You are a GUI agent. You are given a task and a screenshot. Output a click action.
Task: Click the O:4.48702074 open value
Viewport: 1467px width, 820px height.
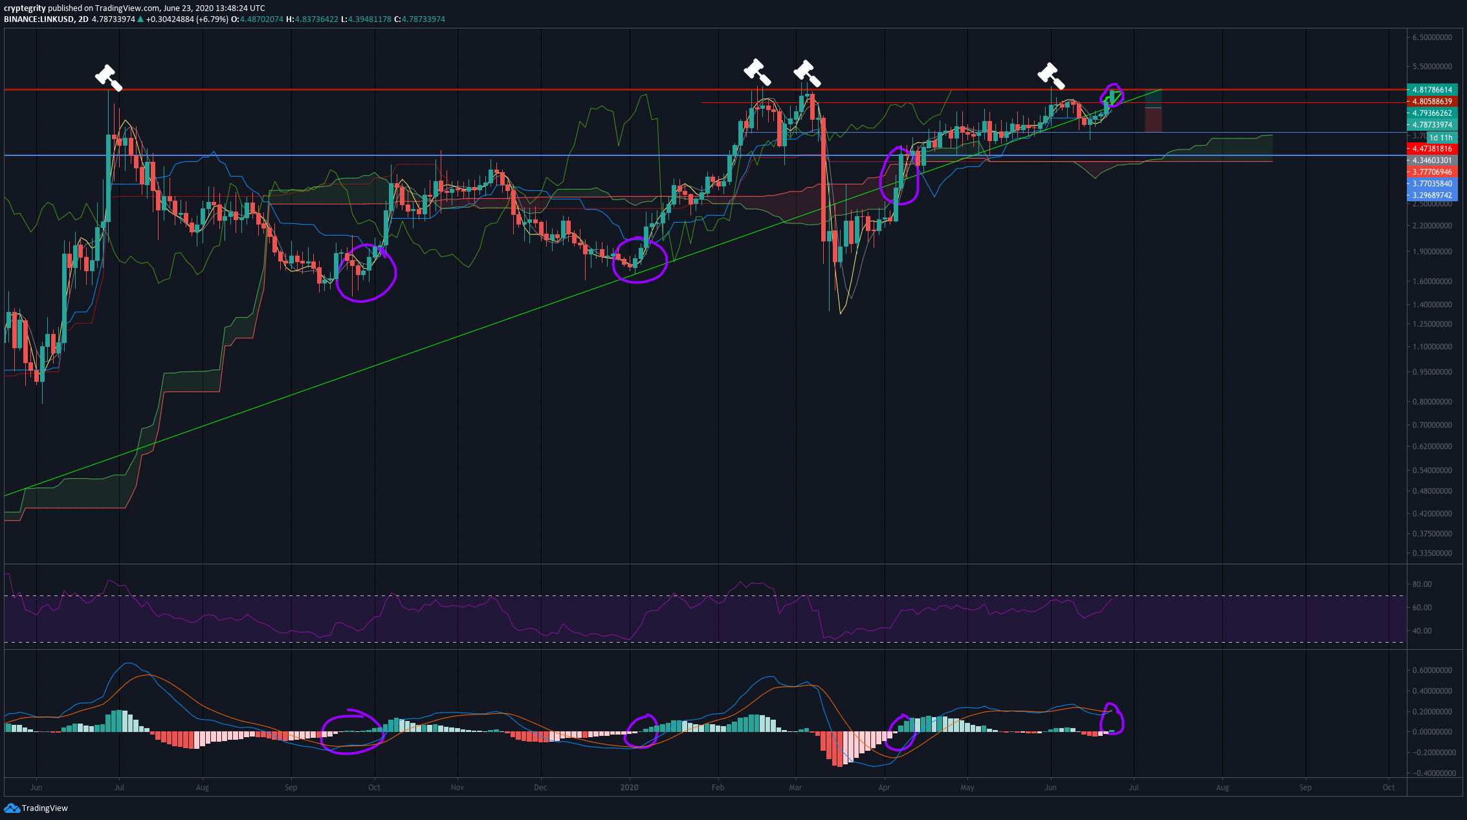(x=257, y=19)
